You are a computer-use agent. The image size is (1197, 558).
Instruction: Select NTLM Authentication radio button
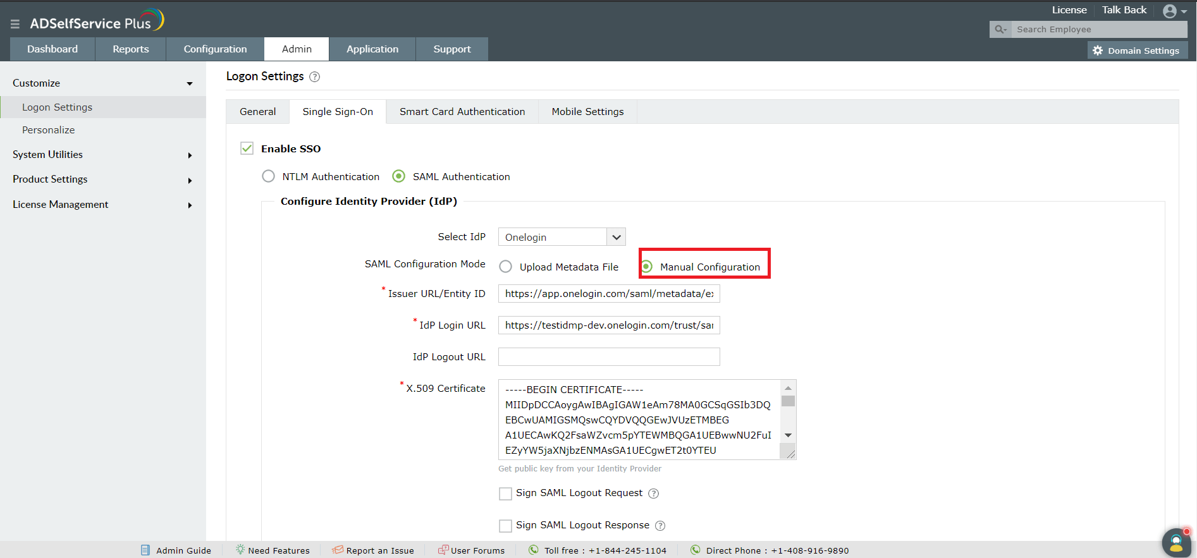click(x=269, y=176)
